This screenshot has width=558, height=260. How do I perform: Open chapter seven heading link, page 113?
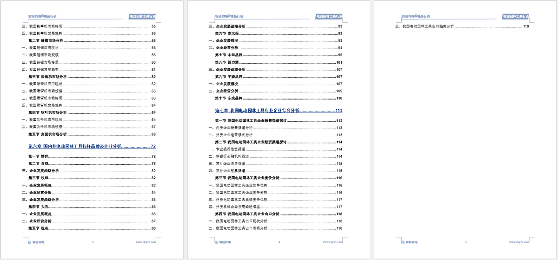[279, 110]
